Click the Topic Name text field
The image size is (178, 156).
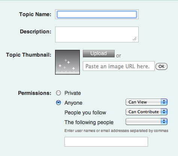click(x=97, y=14)
